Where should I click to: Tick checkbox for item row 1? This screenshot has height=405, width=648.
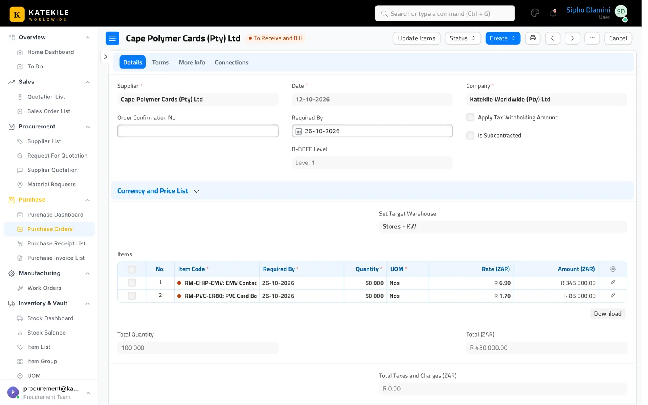132,283
